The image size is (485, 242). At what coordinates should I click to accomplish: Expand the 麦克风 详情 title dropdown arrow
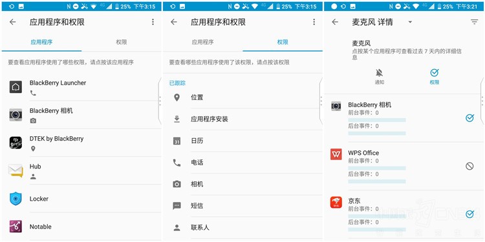(410, 22)
